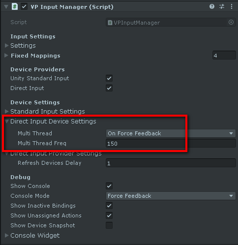Click the VPInputManager script asset icon
Viewport: 238px width, 245px height.
tap(110, 23)
